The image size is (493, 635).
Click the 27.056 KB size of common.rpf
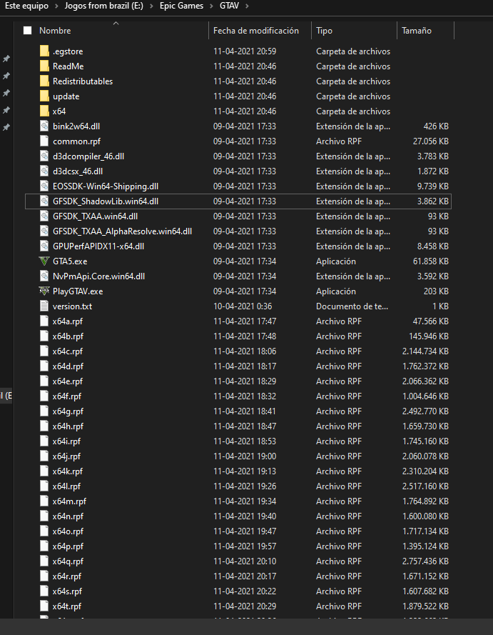(x=431, y=141)
